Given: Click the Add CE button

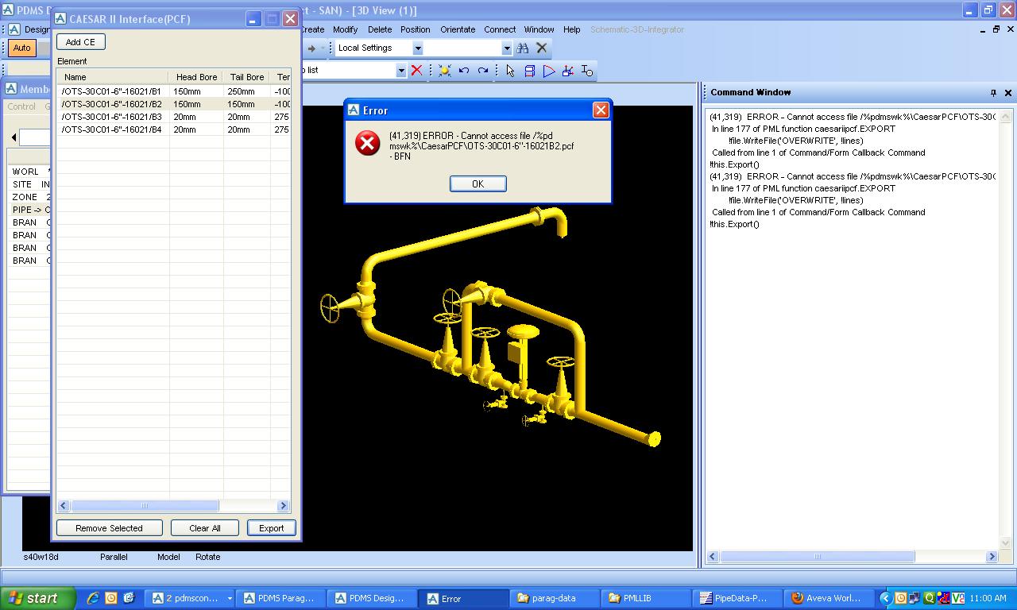Looking at the screenshot, I should tap(80, 42).
